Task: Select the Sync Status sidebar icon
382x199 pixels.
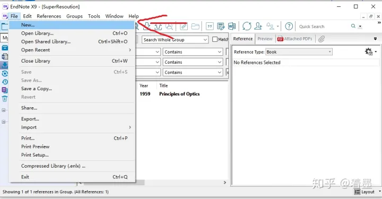Action: pos(5,73)
